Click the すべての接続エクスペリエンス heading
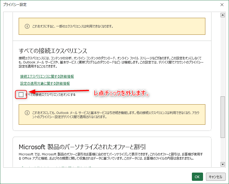Screen dimensions: 229x184 click(53, 51)
